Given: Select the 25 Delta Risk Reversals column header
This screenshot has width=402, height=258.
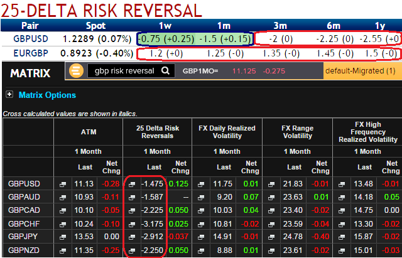Looking at the screenshot, I should tap(157, 132).
